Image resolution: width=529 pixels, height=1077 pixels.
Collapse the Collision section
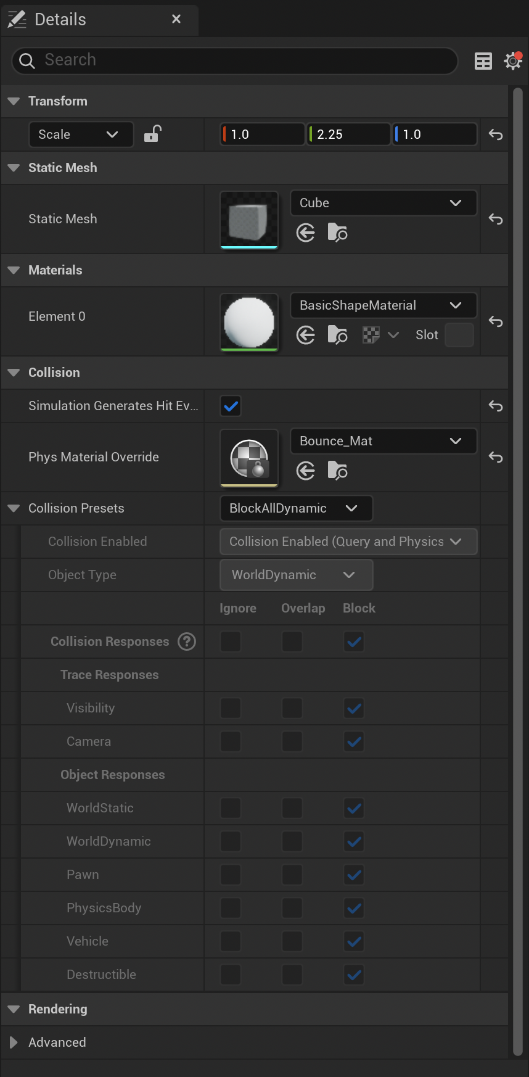coord(14,373)
